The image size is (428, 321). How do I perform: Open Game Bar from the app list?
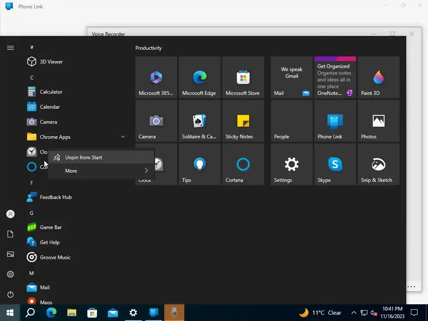(x=76, y=227)
